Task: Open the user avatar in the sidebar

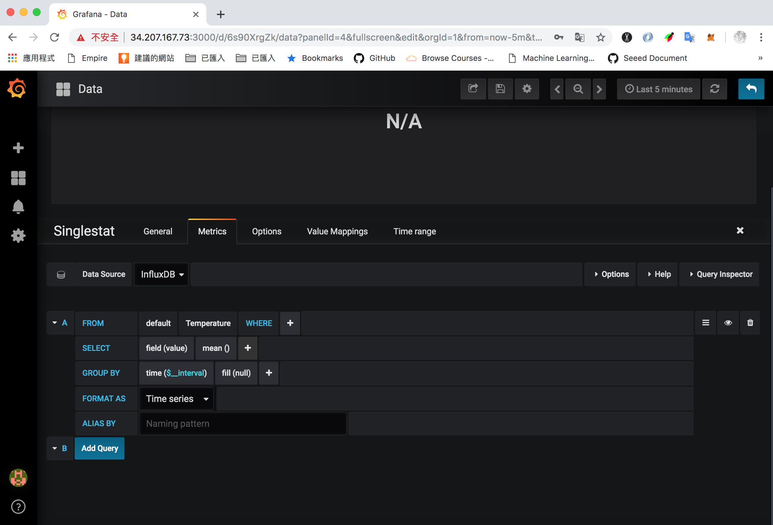Action: [x=18, y=478]
